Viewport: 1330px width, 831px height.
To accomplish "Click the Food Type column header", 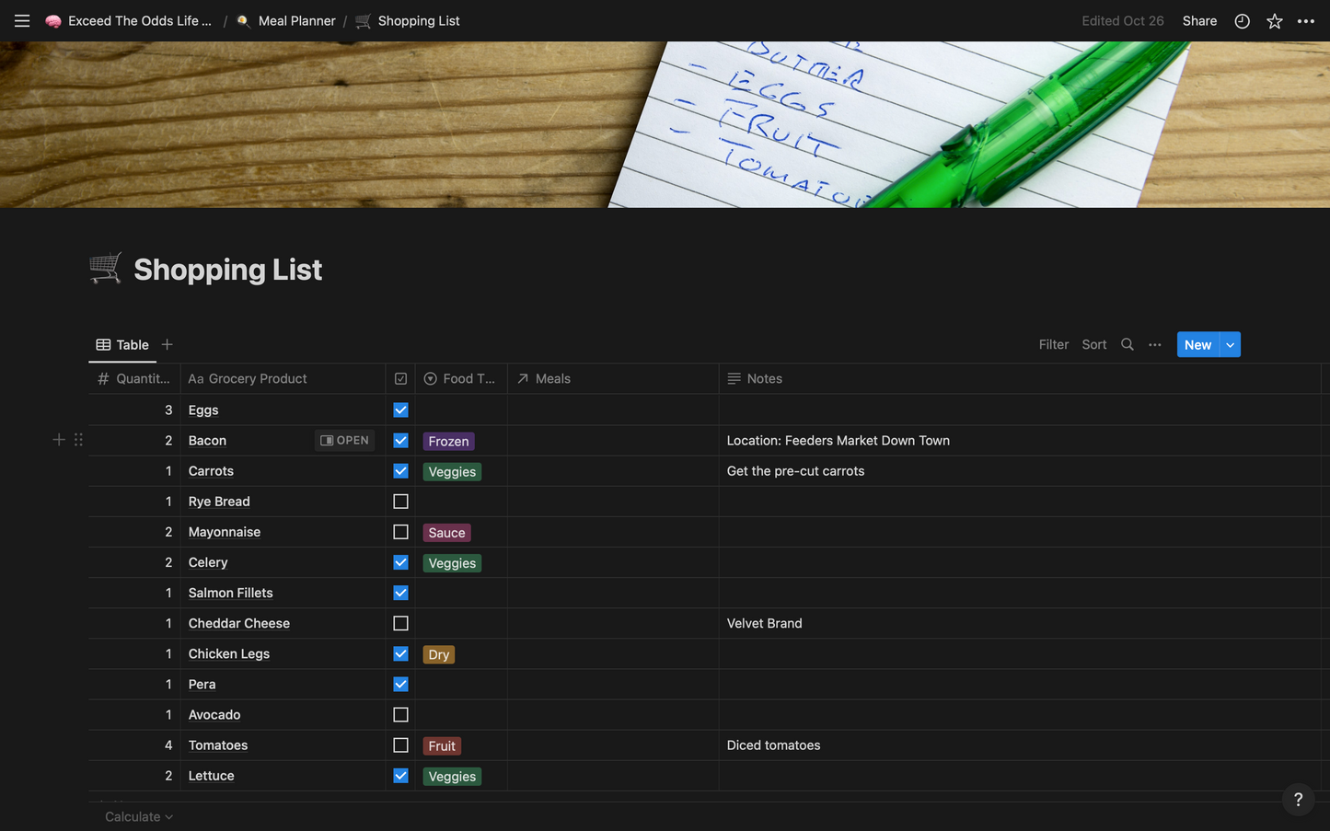I will (461, 378).
